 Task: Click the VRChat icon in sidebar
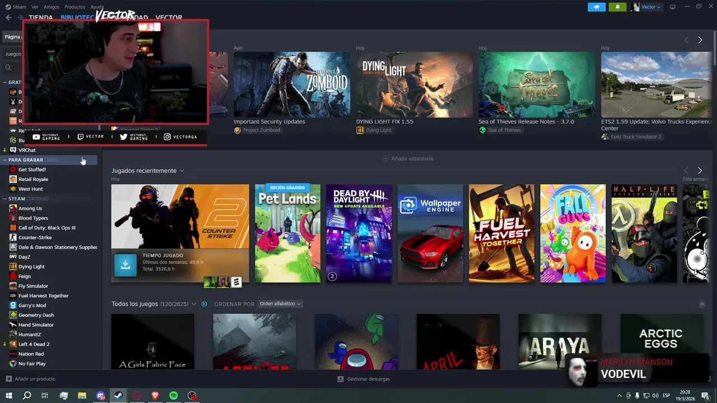[13, 150]
